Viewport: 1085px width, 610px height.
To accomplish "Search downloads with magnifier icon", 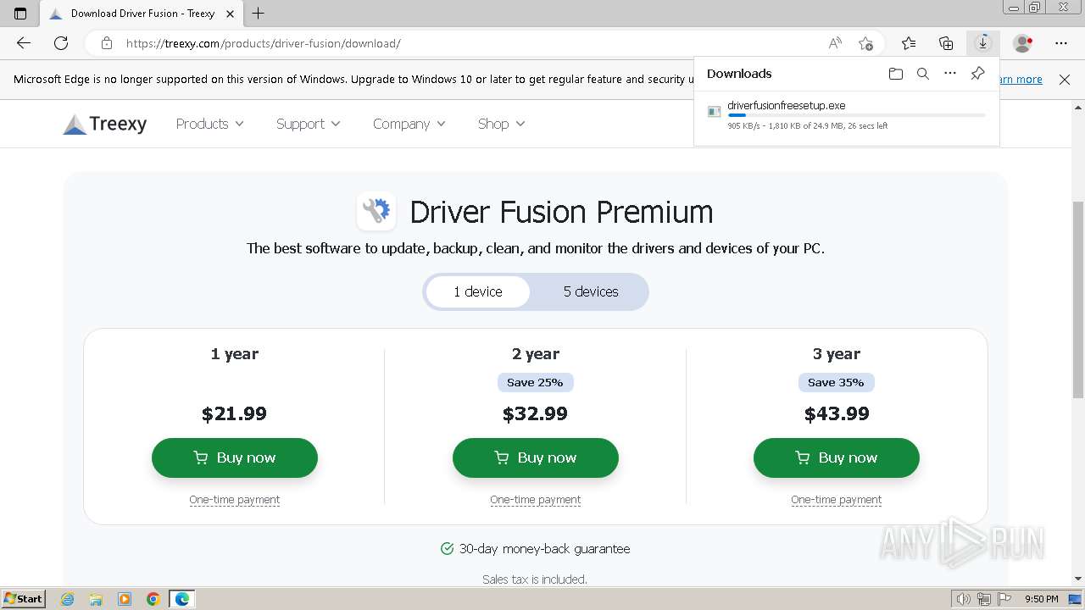I will (x=923, y=74).
